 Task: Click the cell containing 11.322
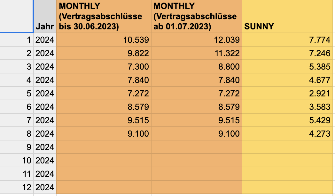197,53
